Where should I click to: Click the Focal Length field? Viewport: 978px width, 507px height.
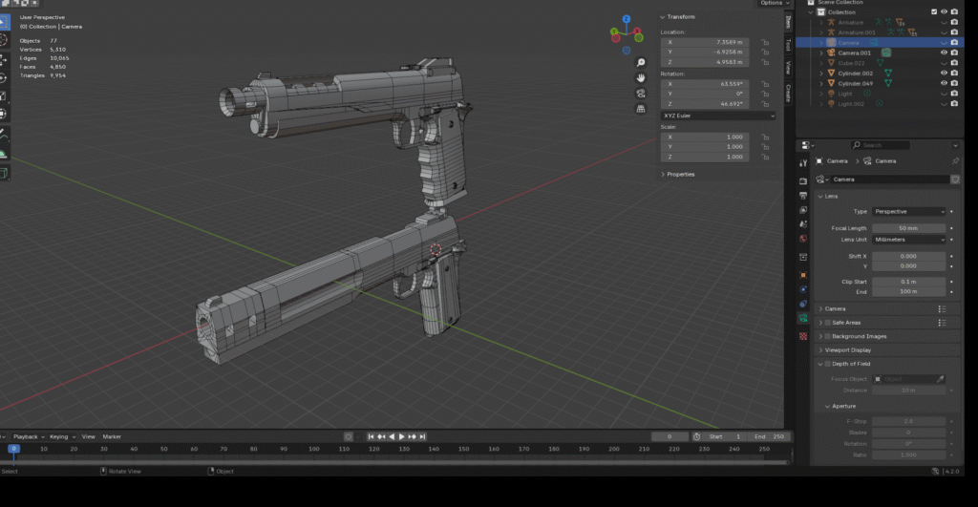(911, 228)
